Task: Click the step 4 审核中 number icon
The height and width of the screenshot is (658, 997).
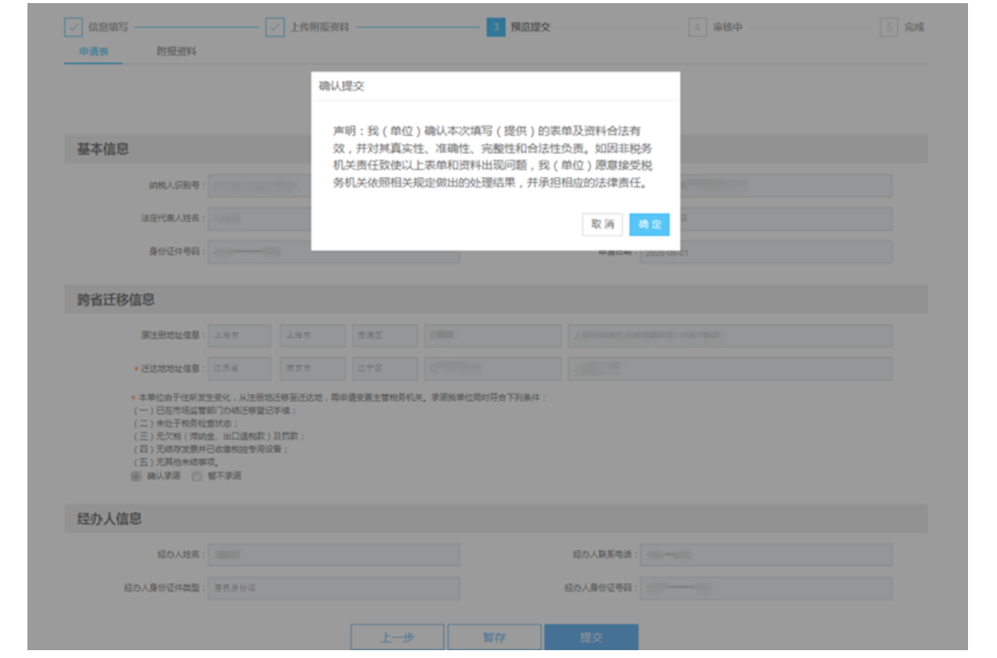Action: 697,27
